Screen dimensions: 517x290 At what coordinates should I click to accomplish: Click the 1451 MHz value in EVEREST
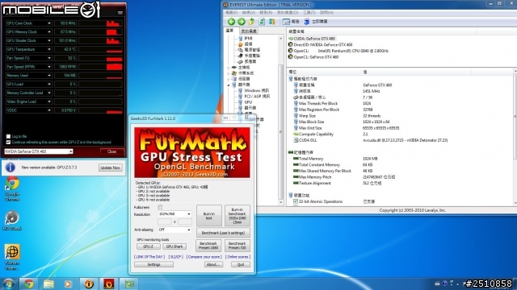pos(372,91)
